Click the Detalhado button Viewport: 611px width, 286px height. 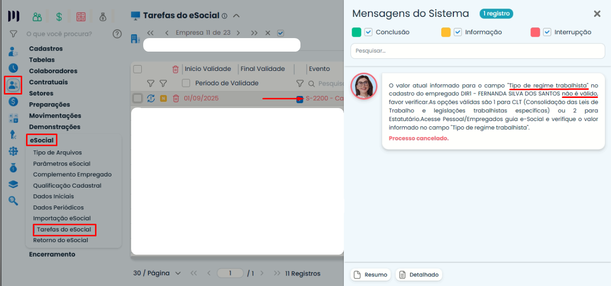click(x=419, y=275)
